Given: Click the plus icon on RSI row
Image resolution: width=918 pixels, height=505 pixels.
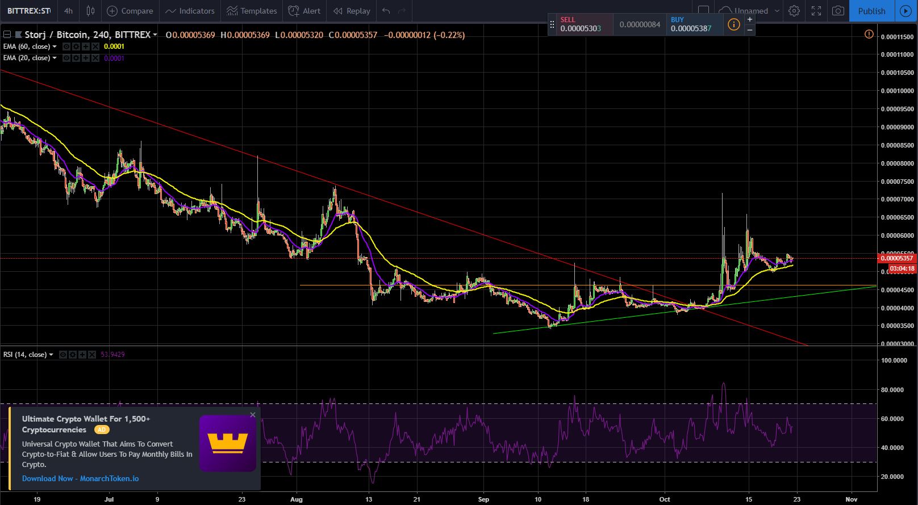Looking at the screenshot, I should pyautogui.click(x=82, y=355).
